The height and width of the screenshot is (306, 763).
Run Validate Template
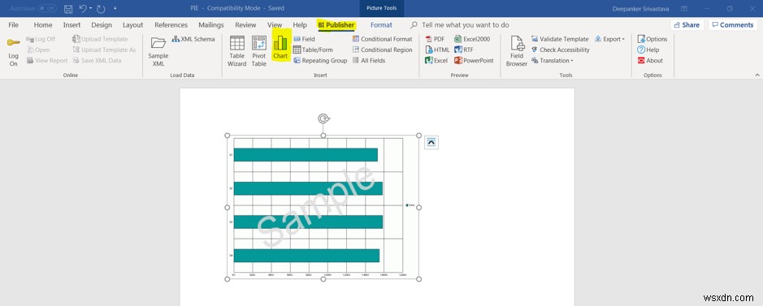(560, 39)
